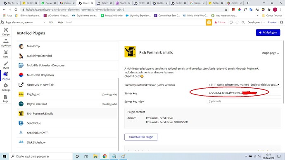Open a new browser tab
Image resolution: width=285 pixels, height=160 pixels.
pos(247,3)
